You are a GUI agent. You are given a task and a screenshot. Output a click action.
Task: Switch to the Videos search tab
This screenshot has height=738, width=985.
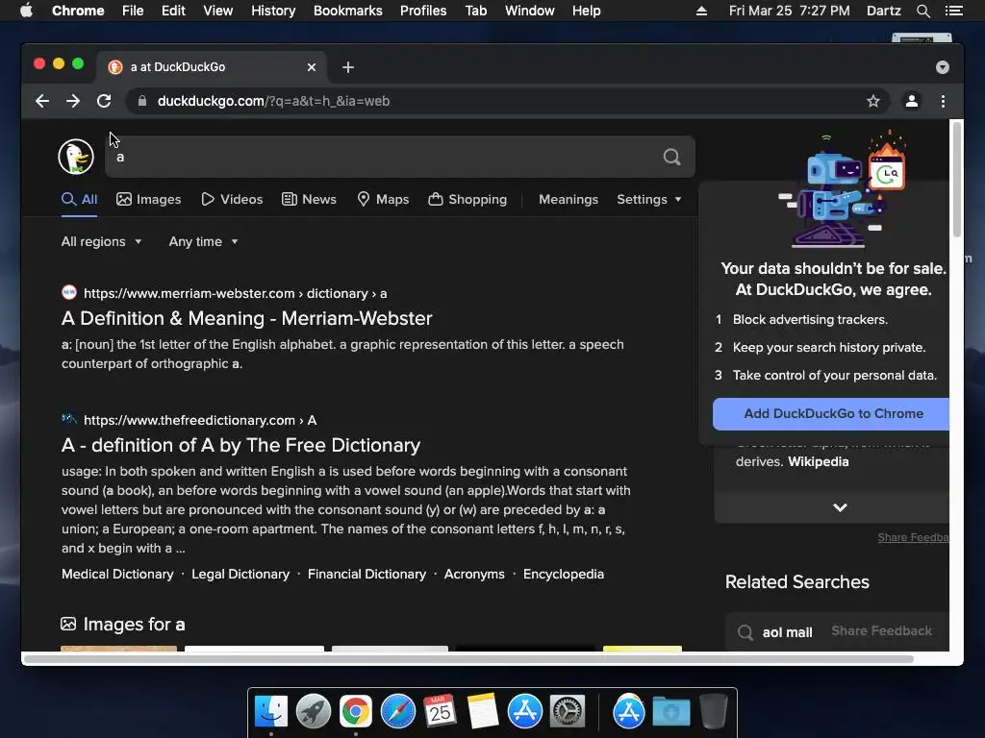[x=232, y=200]
